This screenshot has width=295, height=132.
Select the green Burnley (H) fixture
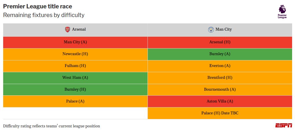click(75, 90)
